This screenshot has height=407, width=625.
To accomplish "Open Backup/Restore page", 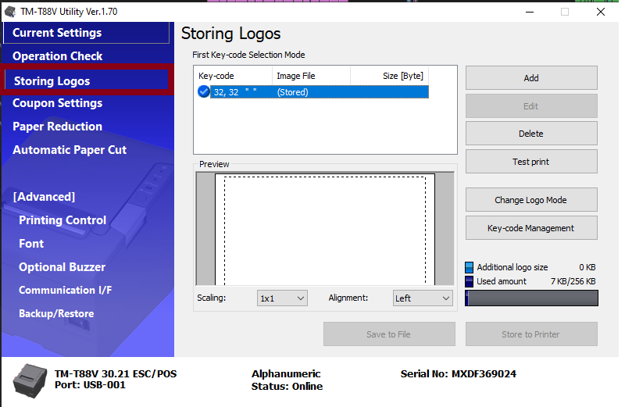I will 56,314.
